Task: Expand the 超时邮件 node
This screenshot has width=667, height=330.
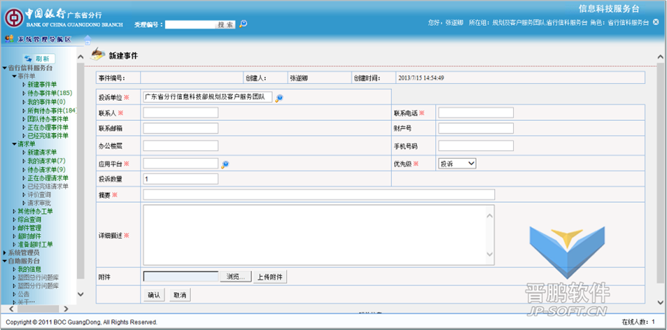Action: pyautogui.click(x=14, y=236)
